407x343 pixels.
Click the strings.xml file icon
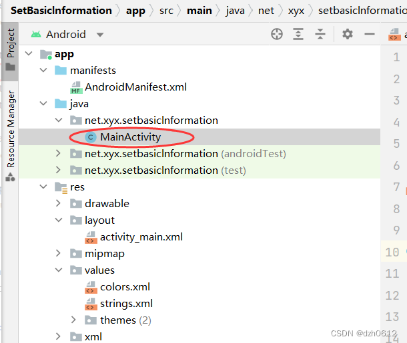pos(91,304)
